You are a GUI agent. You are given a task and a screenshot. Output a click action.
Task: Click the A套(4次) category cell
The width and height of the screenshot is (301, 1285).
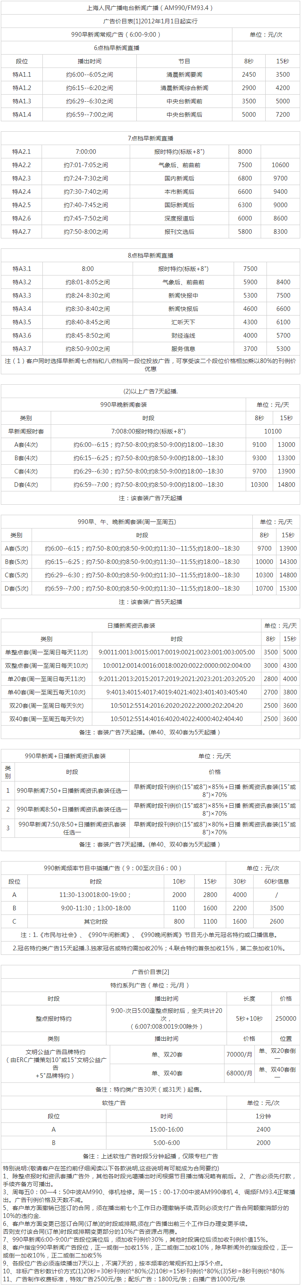(26, 444)
